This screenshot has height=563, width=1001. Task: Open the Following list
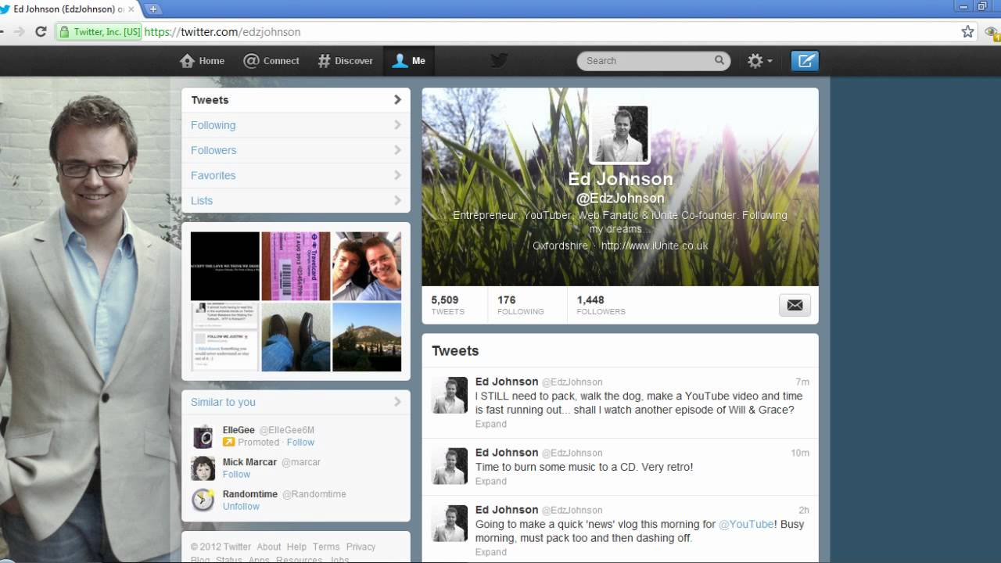[x=296, y=125]
